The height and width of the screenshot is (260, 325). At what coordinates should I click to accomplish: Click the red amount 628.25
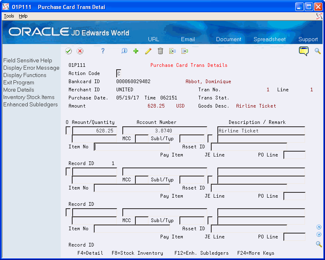point(156,106)
